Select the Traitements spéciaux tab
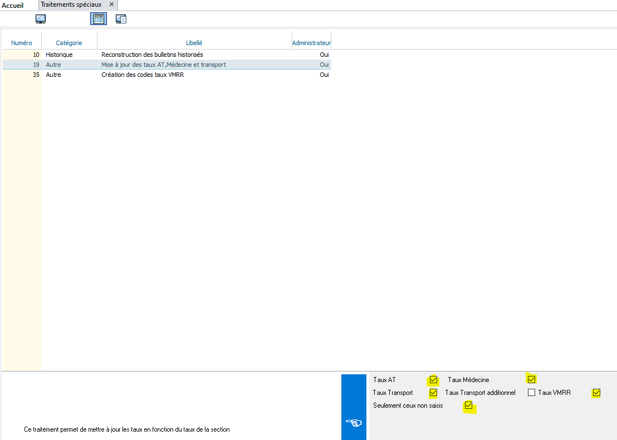This screenshot has width=617, height=440. (x=71, y=4)
